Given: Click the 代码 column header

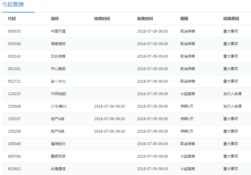Looking at the screenshot, I should tap(12, 19).
